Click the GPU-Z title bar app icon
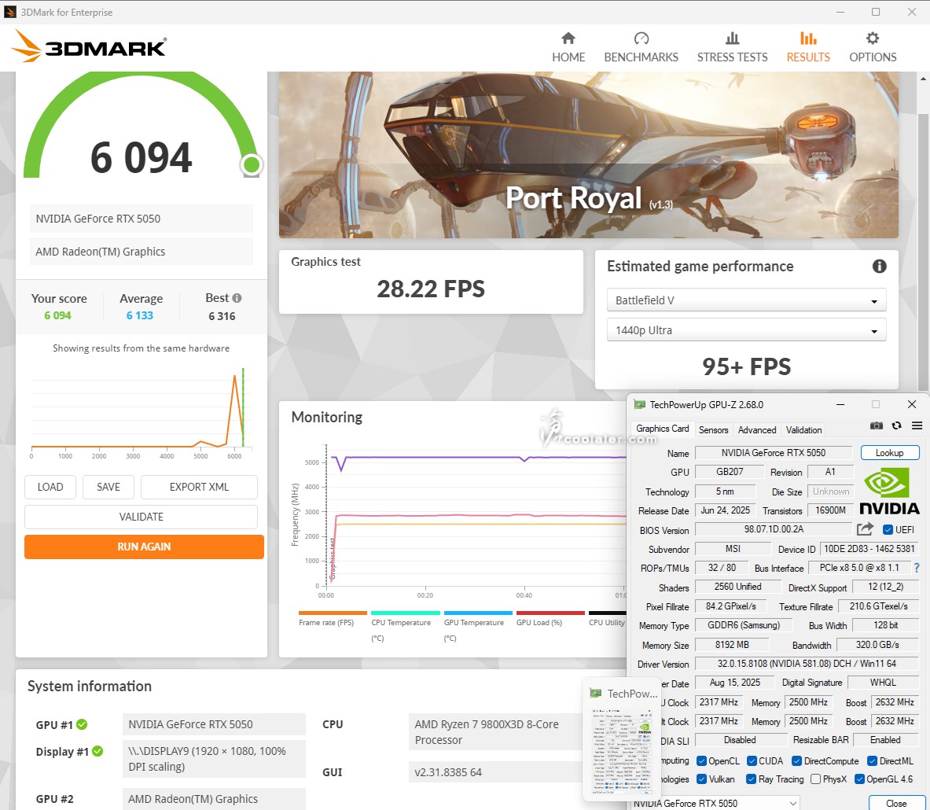Image resolution: width=930 pixels, height=810 pixels. click(639, 405)
